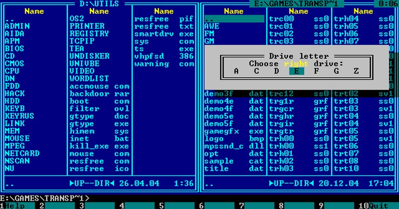
Task: Choose drive D in the Drive letter dialog
Action: [276, 71]
